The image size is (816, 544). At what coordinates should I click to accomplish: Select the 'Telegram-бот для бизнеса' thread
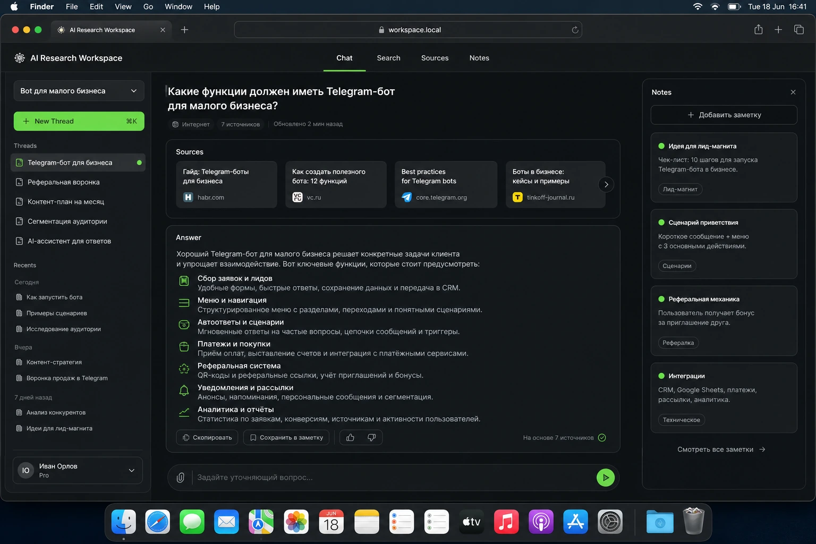click(78, 163)
